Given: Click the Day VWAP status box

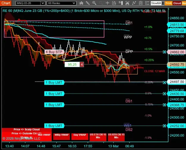Looking at the screenshot, I should [80, 137].
